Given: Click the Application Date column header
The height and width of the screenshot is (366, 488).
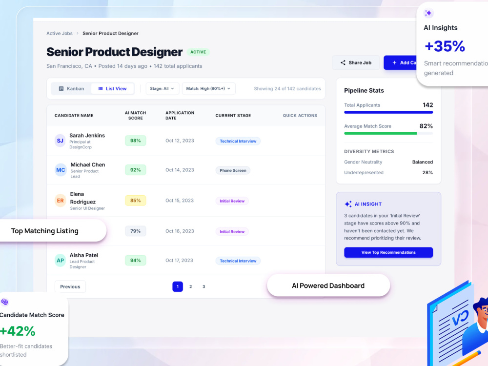Looking at the screenshot, I should click(x=180, y=116).
